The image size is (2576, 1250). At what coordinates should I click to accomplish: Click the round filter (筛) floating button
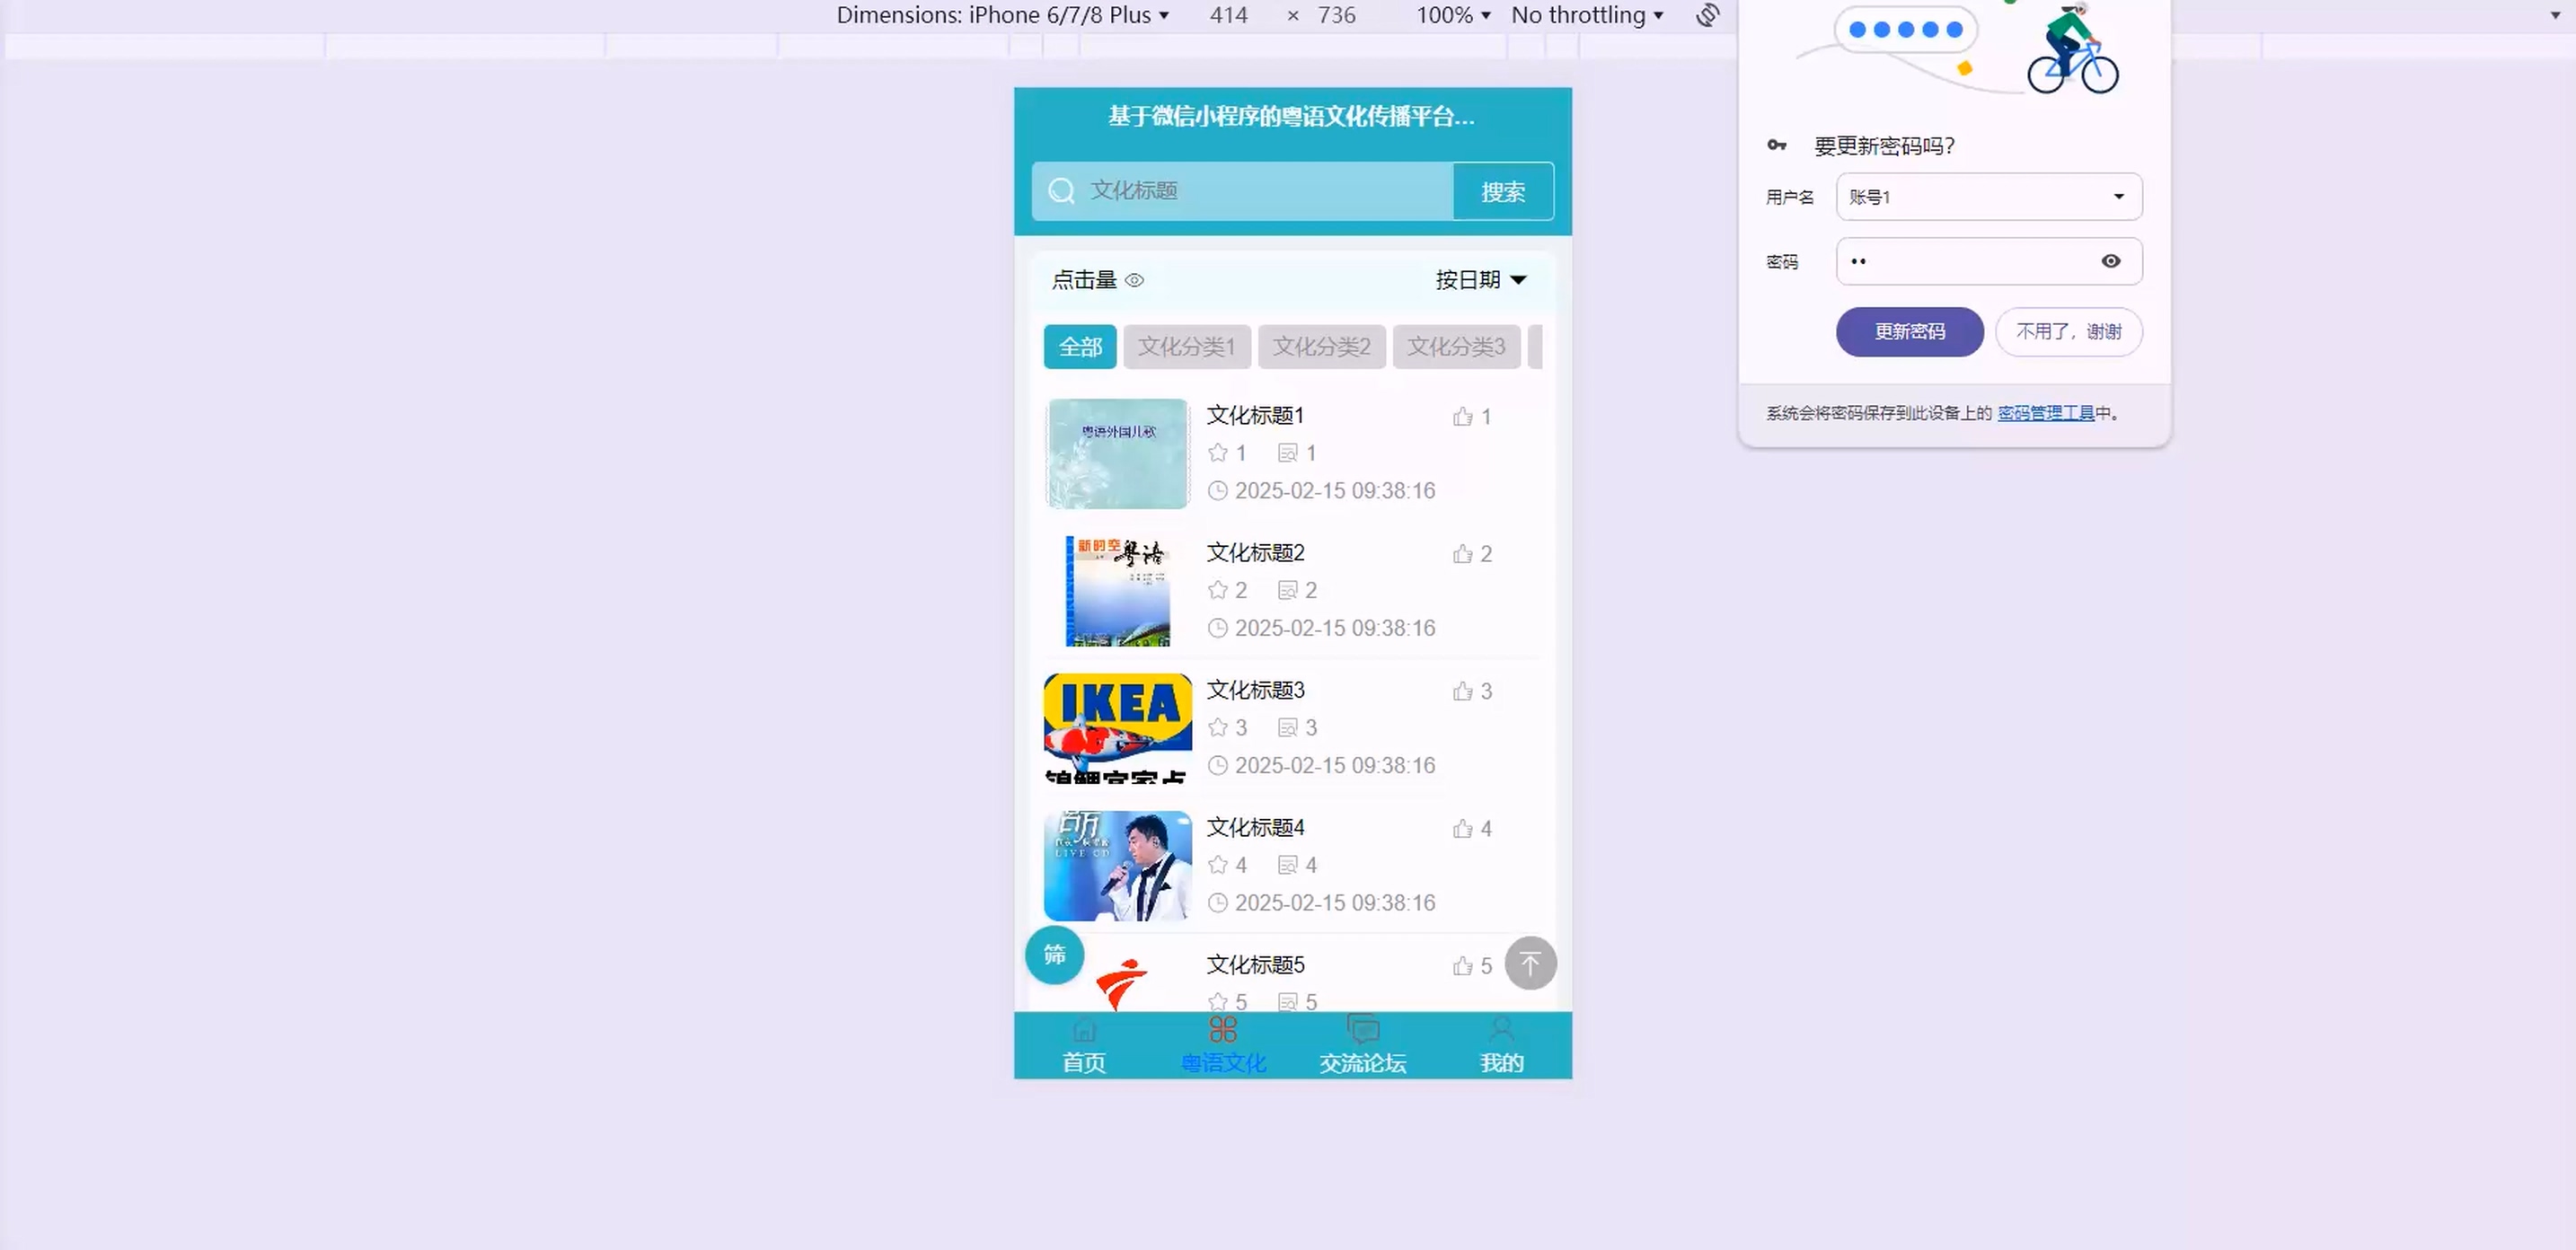(1054, 955)
